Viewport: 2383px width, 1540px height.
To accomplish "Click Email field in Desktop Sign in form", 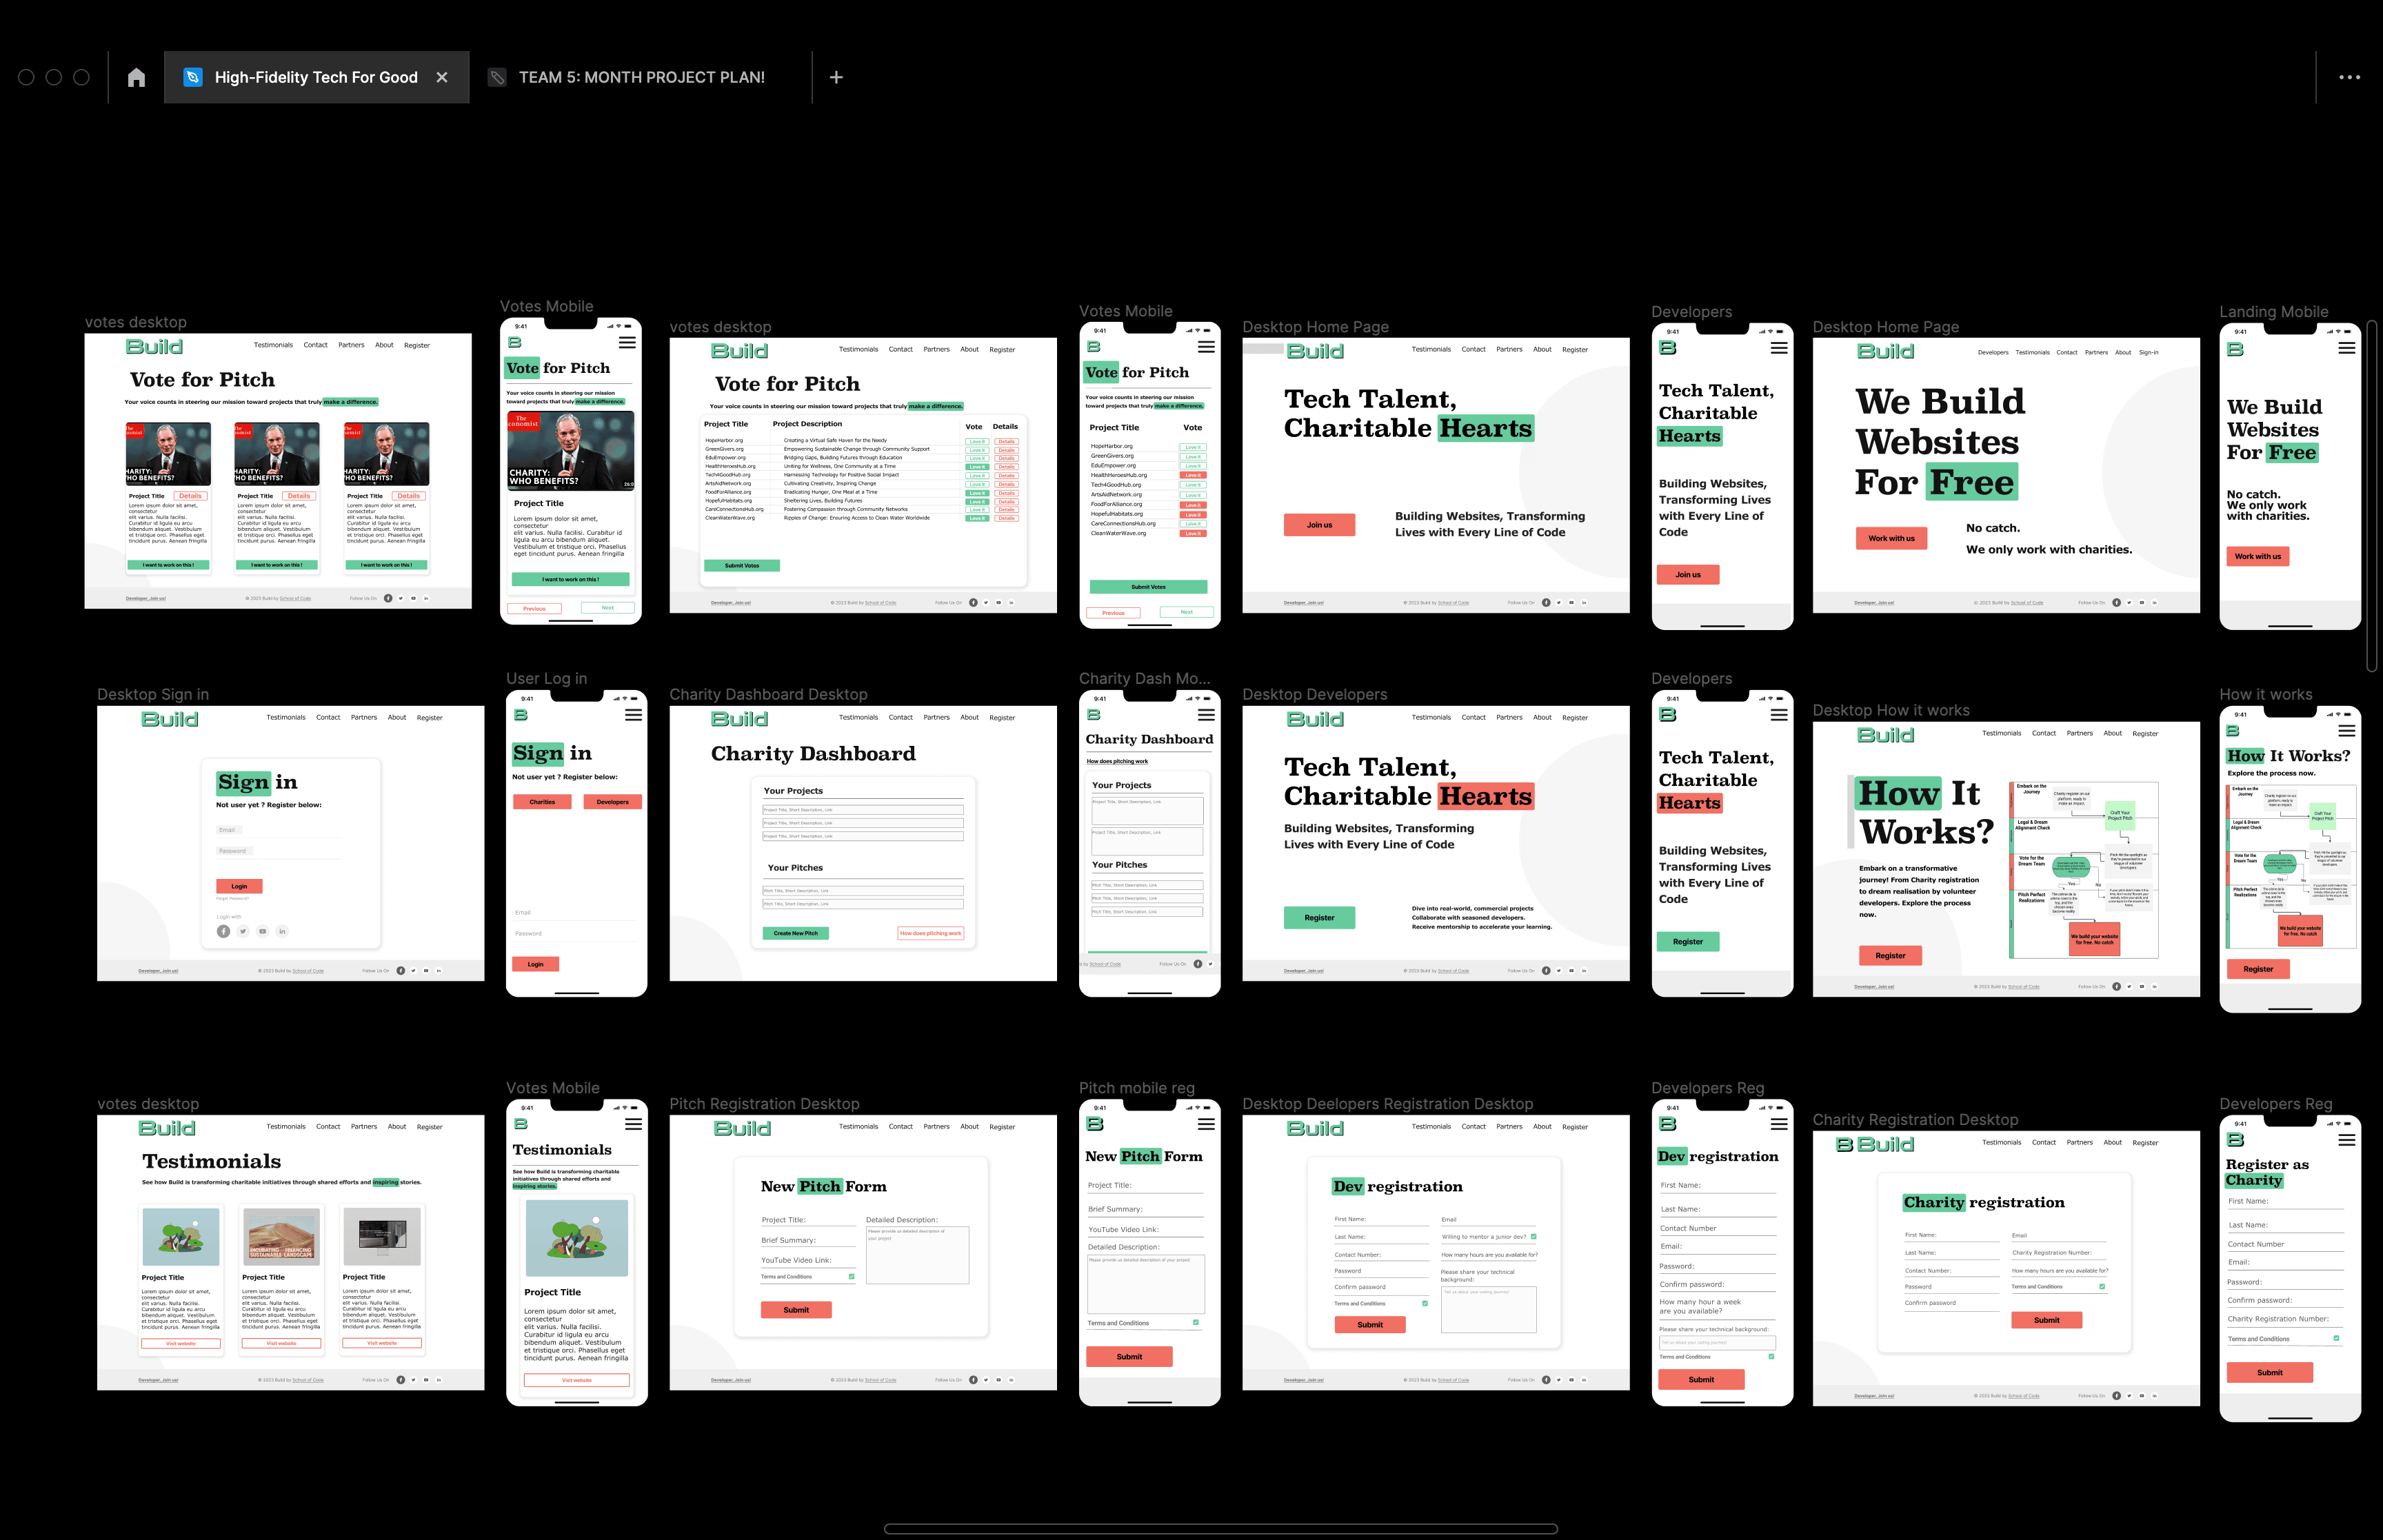I will pos(280,830).
